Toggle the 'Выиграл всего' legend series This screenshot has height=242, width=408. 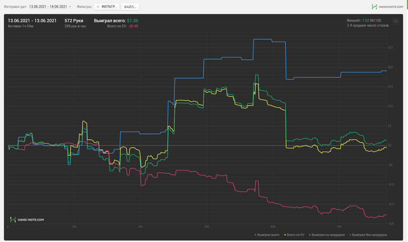click(x=267, y=235)
